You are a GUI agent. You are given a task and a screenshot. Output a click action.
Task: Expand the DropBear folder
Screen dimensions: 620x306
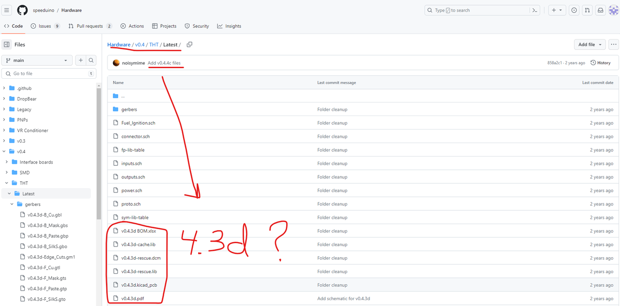pos(4,99)
